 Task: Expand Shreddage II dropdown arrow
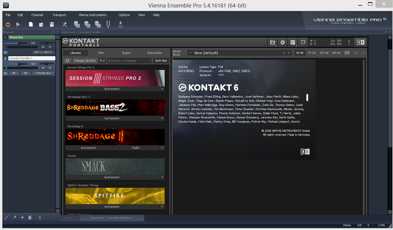point(162,148)
